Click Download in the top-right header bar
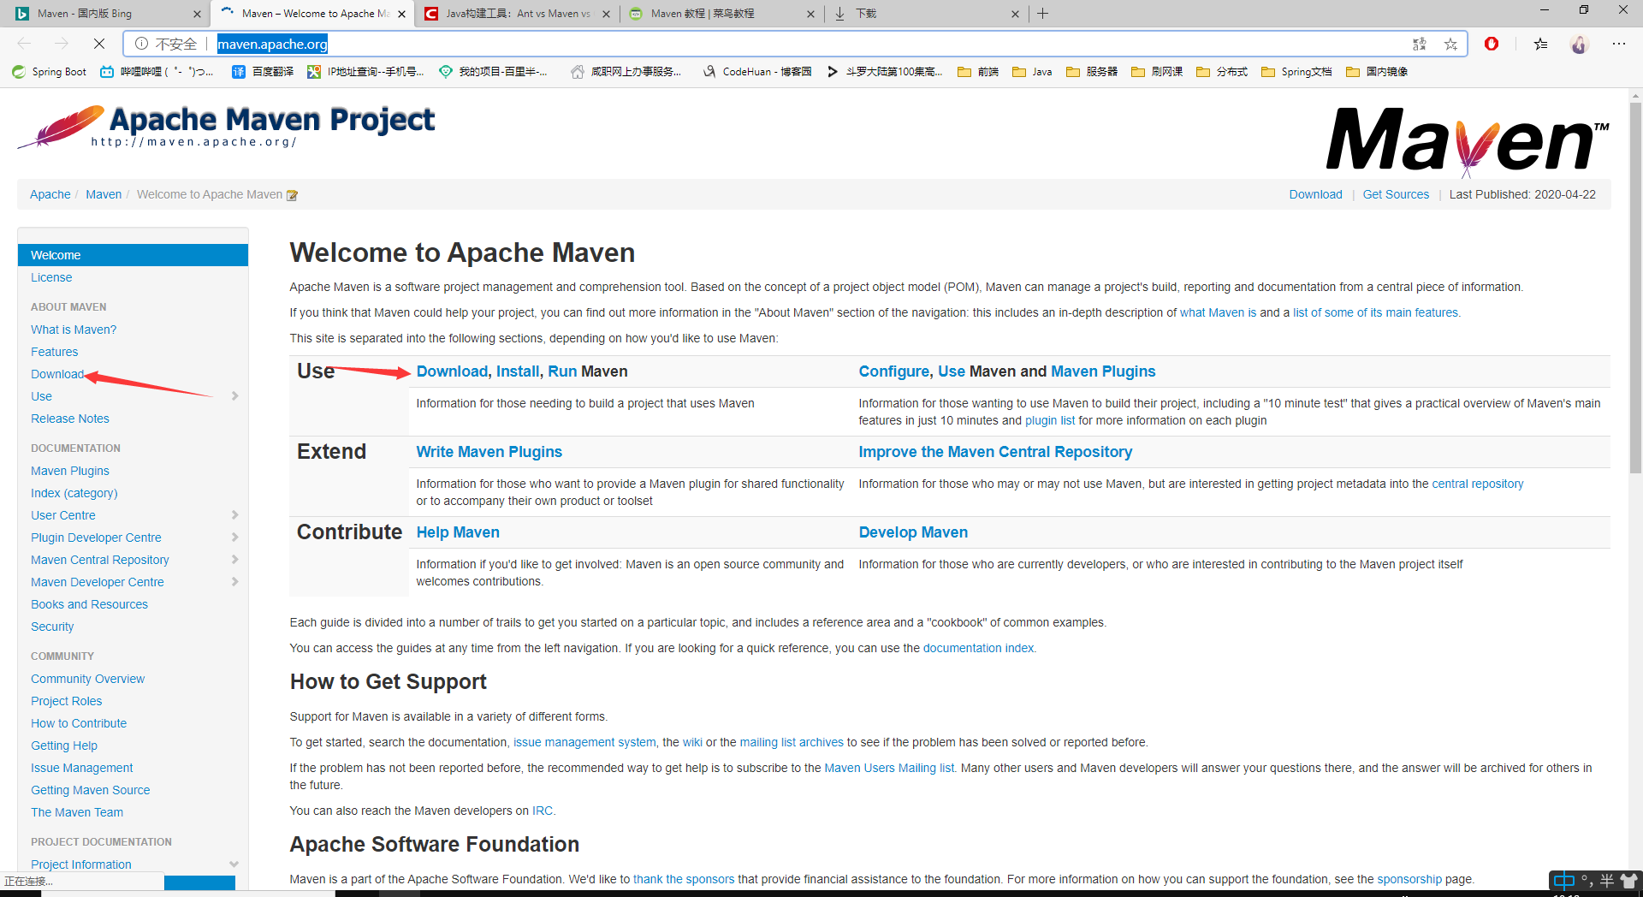Screen dimensions: 1643x897 click(x=1315, y=194)
